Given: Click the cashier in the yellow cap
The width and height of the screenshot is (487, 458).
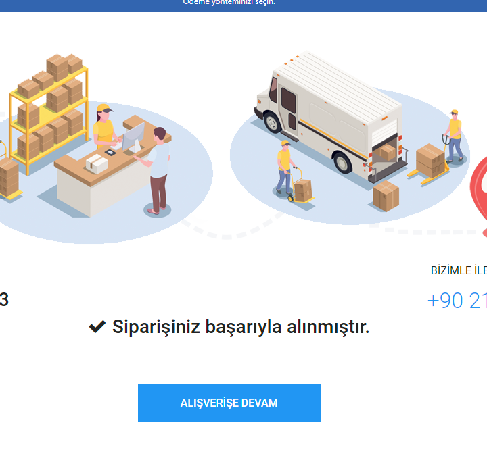Looking at the screenshot, I should pos(106,126).
